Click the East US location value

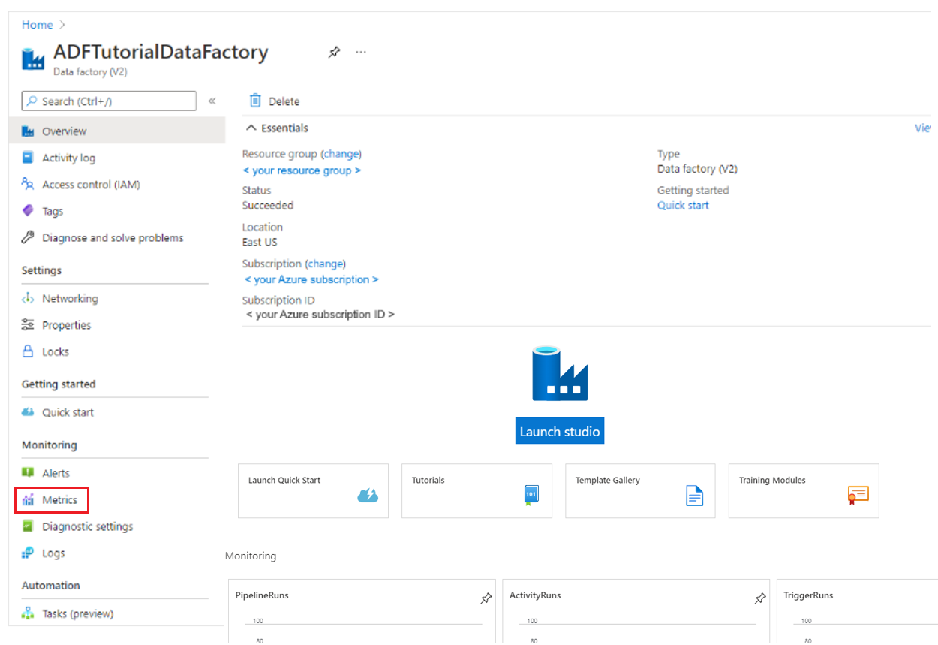[x=260, y=243]
